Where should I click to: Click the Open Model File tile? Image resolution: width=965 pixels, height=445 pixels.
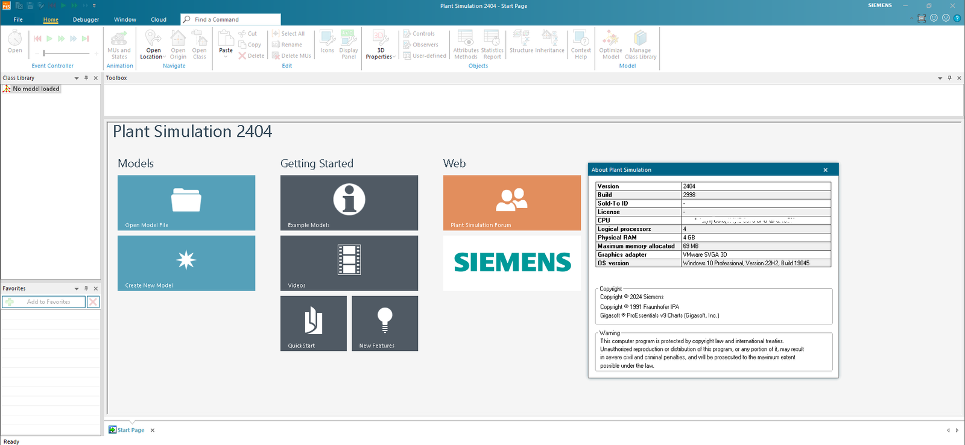(x=186, y=203)
